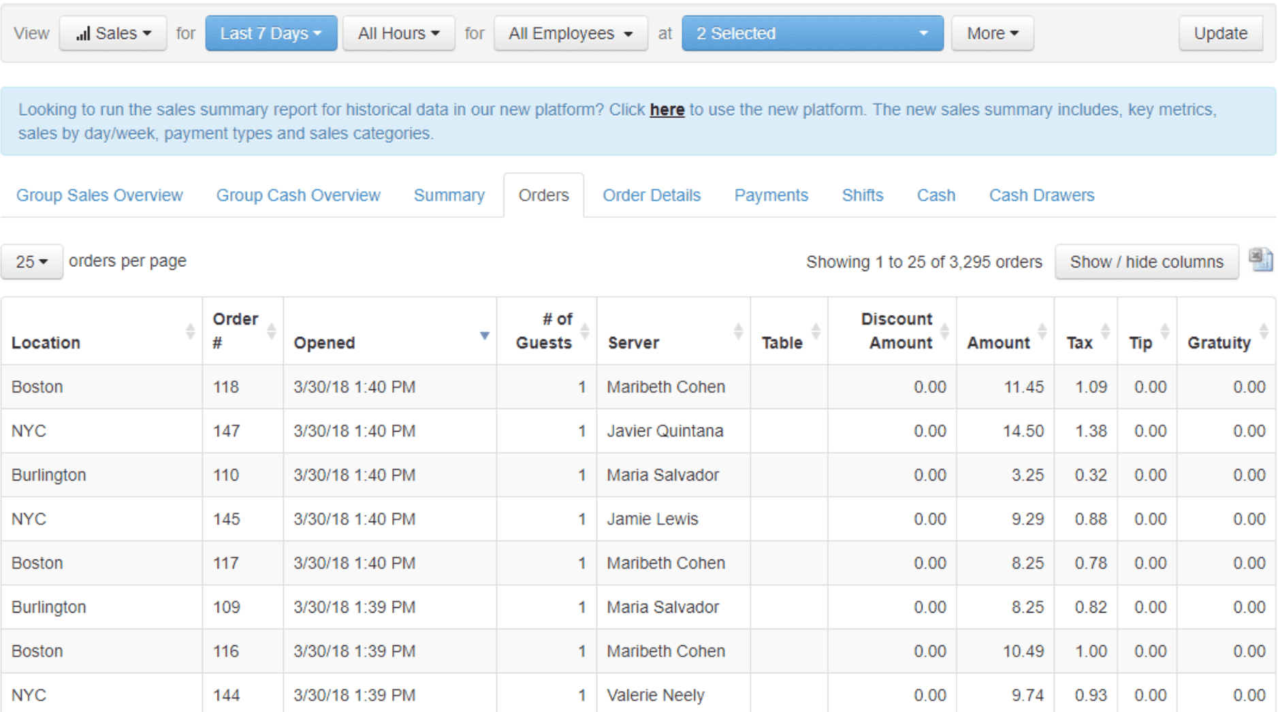Open the All Employees dropdown

[571, 33]
